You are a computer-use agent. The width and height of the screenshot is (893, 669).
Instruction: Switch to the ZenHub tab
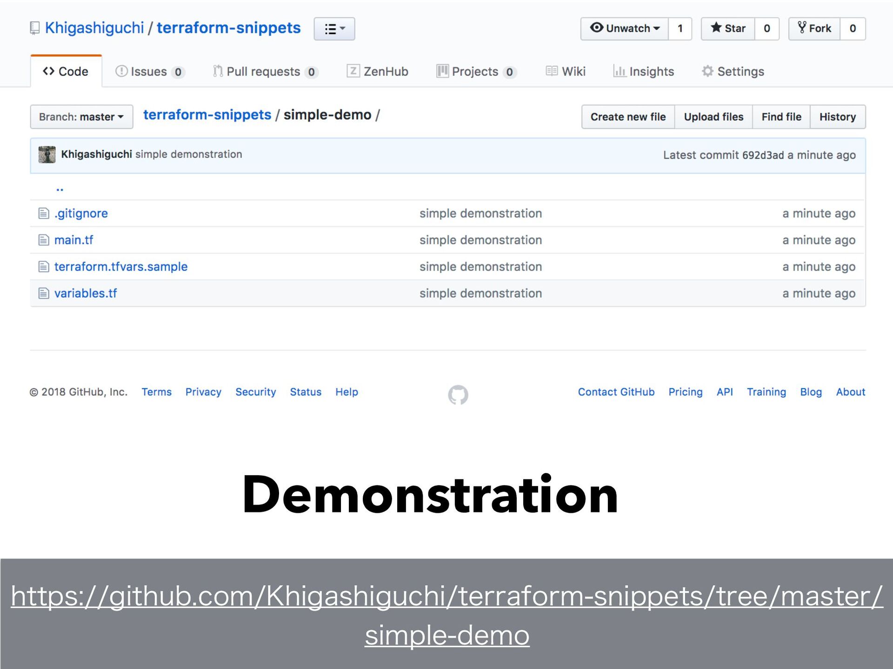tap(377, 72)
